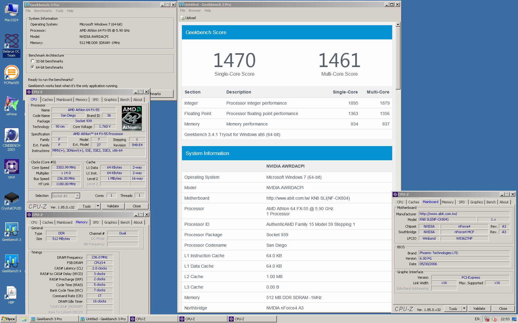Click the abit manufacturer URL in CPU-Z Mainboard
Image resolution: width=518 pixels, height=323 pixels.
click(x=464, y=214)
